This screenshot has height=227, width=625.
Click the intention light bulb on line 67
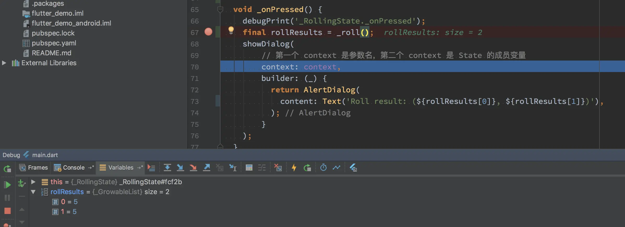point(231,30)
